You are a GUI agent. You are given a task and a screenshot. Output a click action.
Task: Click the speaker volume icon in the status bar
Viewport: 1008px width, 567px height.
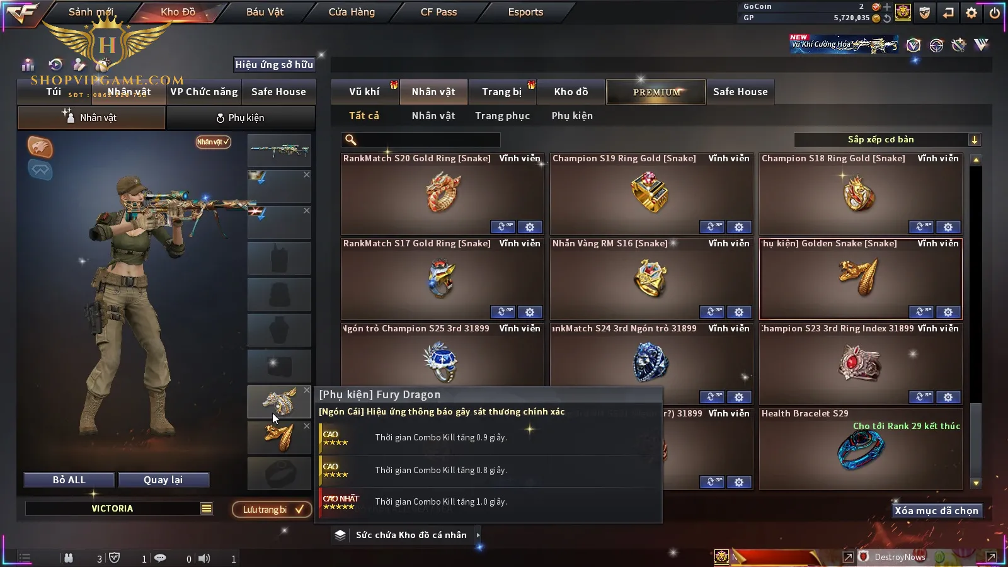204,558
